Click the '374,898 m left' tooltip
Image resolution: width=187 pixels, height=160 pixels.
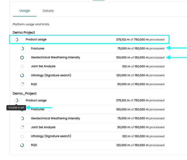(x=16, y=108)
